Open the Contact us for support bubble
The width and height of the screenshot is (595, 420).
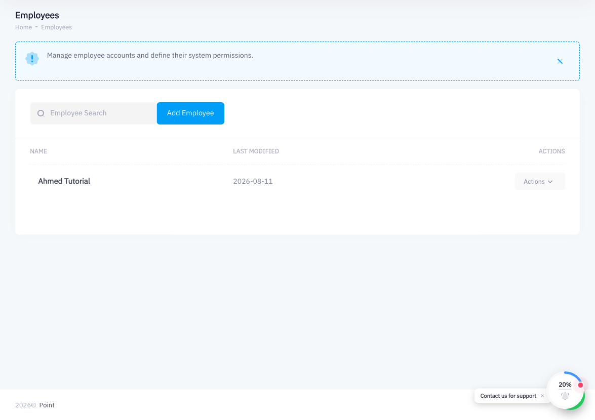coord(508,396)
